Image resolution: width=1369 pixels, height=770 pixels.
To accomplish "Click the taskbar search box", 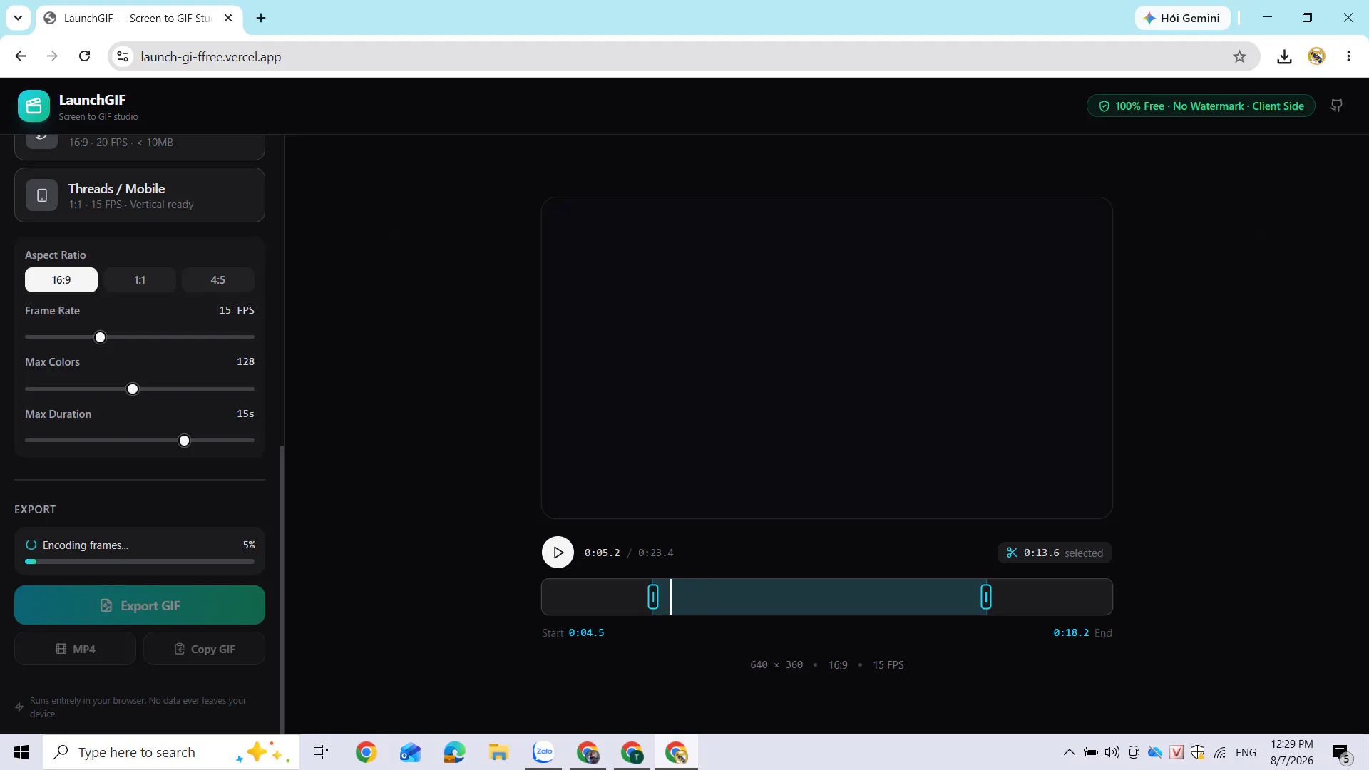I will [171, 752].
